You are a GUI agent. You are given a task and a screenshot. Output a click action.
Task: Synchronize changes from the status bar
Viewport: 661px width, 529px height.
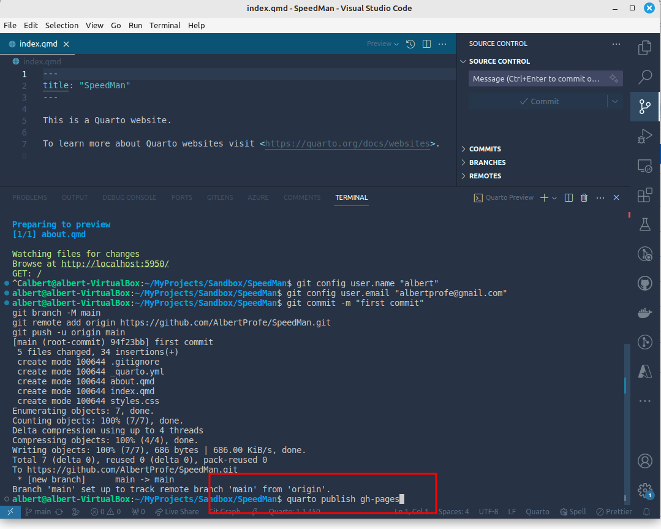[x=59, y=512]
